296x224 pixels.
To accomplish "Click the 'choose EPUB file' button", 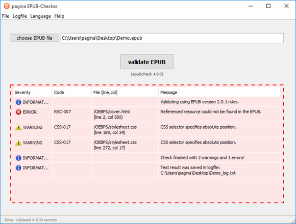I will 34,38.
